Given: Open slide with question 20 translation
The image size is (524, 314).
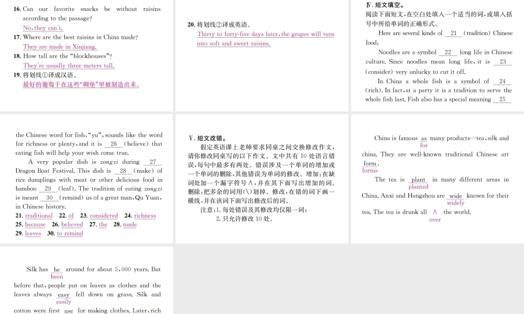Looking at the screenshot, I should [261, 55].
